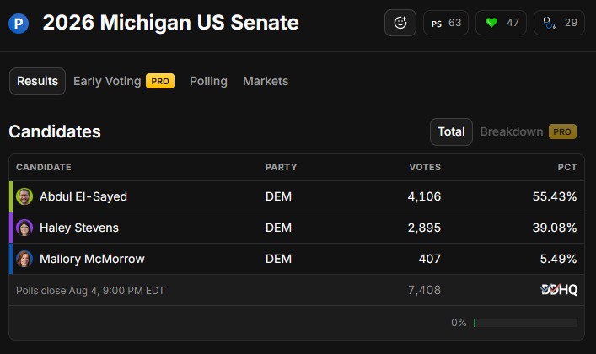Image resolution: width=596 pixels, height=354 pixels.
Task: Open Abdul El-Sayed's avatar photo
Action: 24,196
